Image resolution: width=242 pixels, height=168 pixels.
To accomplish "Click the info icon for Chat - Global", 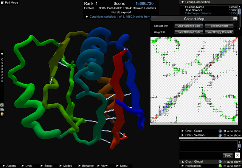I will pyautogui.click(x=220, y=162).
